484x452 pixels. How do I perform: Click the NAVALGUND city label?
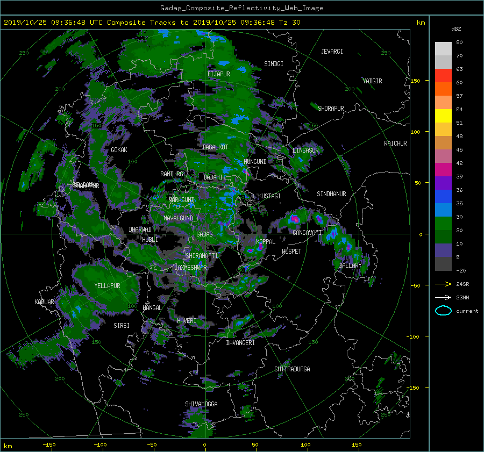point(178,218)
